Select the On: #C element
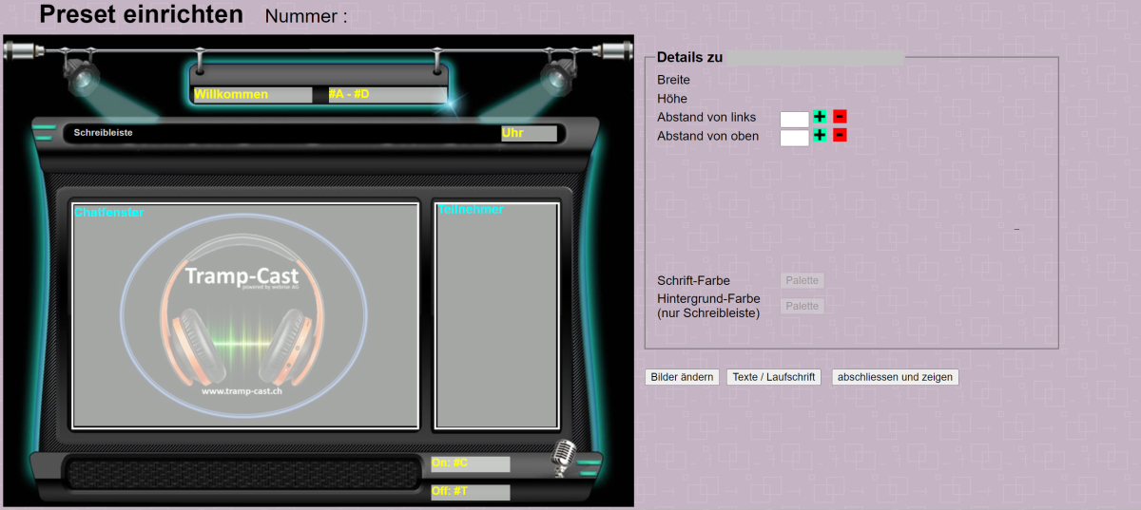Viewport: 1141px width, 510px height. click(x=470, y=463)
